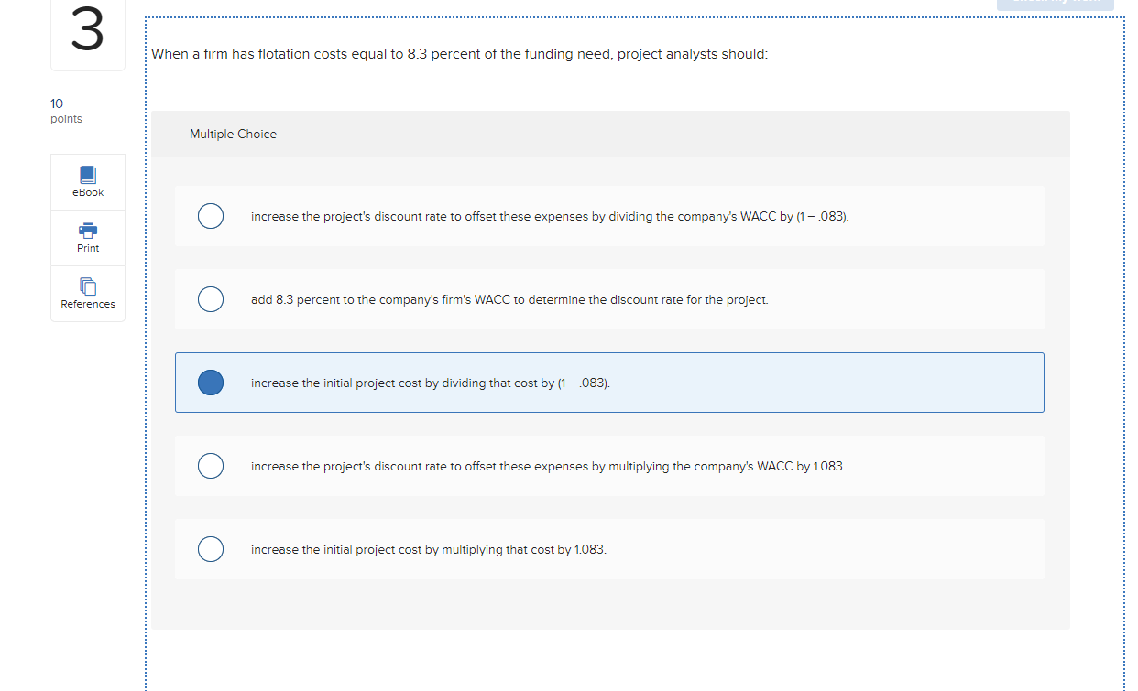The width and height of the screenshot is (1138, 691).
Task: Select option dividing initial cost by (1 – .083)
Action: click(211, 383)
